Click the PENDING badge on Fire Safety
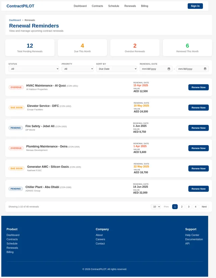Viewport: 216px width, 278px height. click(16, 128)
